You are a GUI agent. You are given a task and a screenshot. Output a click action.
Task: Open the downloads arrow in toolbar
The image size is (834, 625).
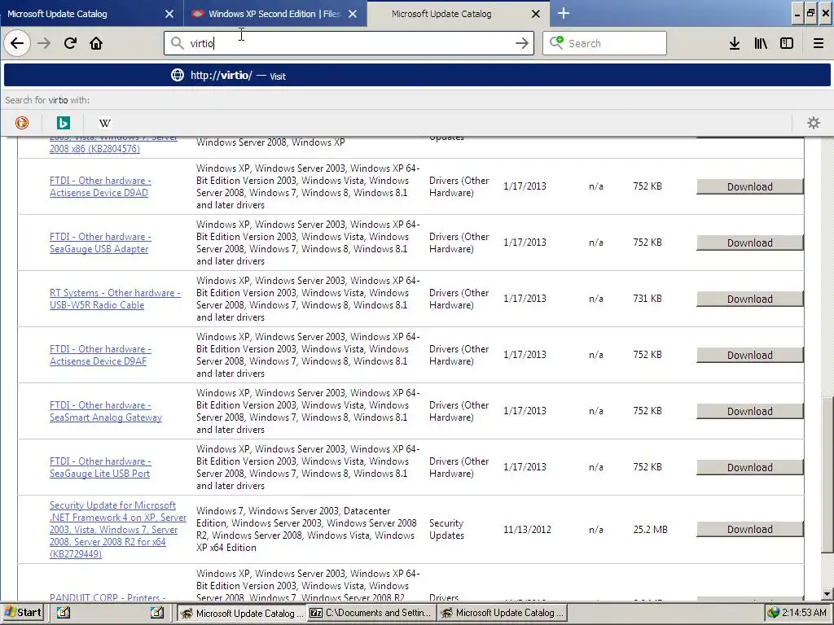tap(735, 43)
